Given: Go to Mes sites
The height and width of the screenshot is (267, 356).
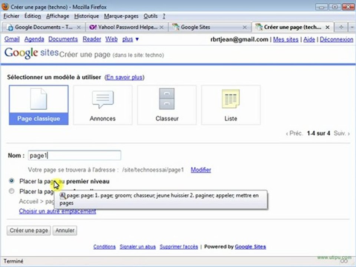Looking at the screenshot, I should (x=286, y=40).
